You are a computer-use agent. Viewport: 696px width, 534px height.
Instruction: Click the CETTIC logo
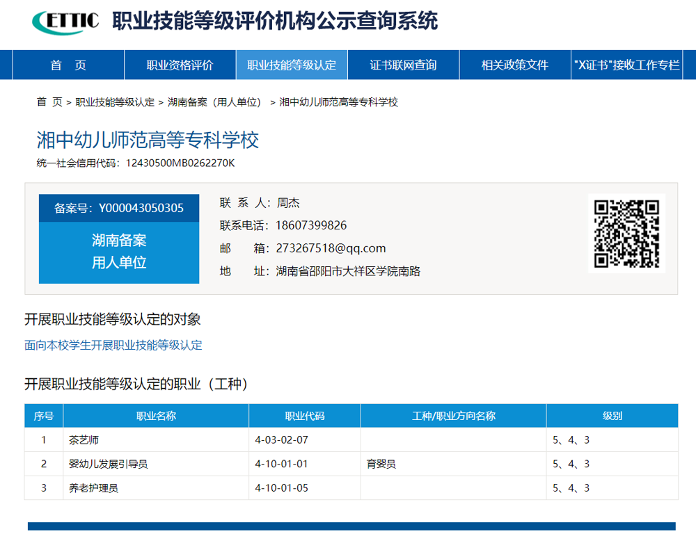65,22
